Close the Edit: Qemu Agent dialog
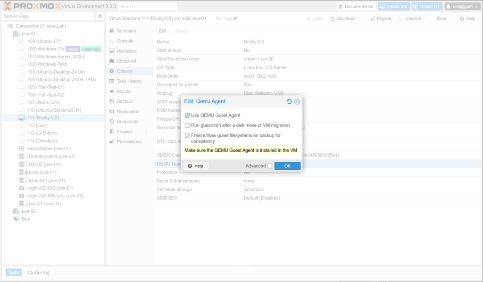The height and width of the screenshot is (282, 483). 297,101
